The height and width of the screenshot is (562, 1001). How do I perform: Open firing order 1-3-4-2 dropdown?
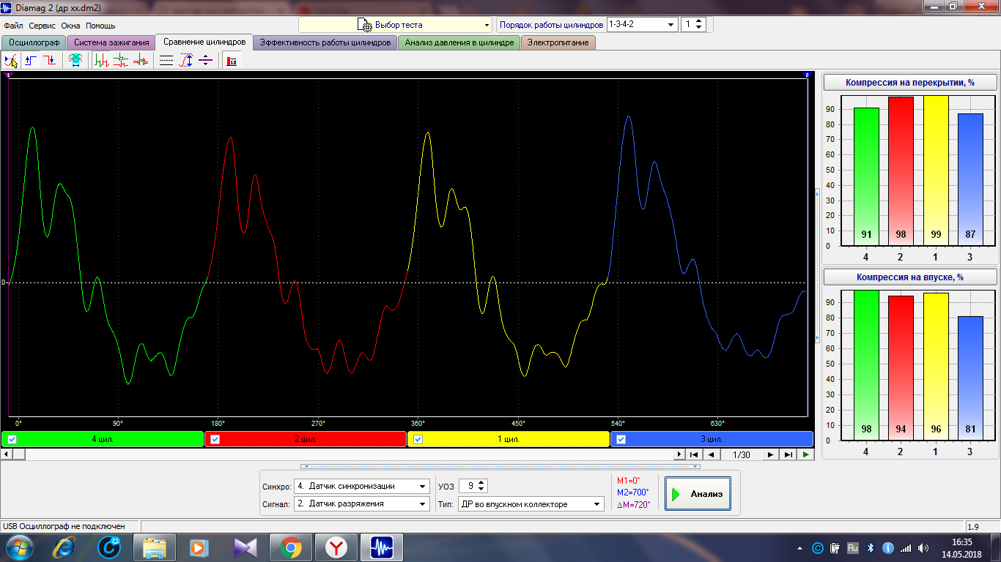pyautogui.click(x=642, y=24)
